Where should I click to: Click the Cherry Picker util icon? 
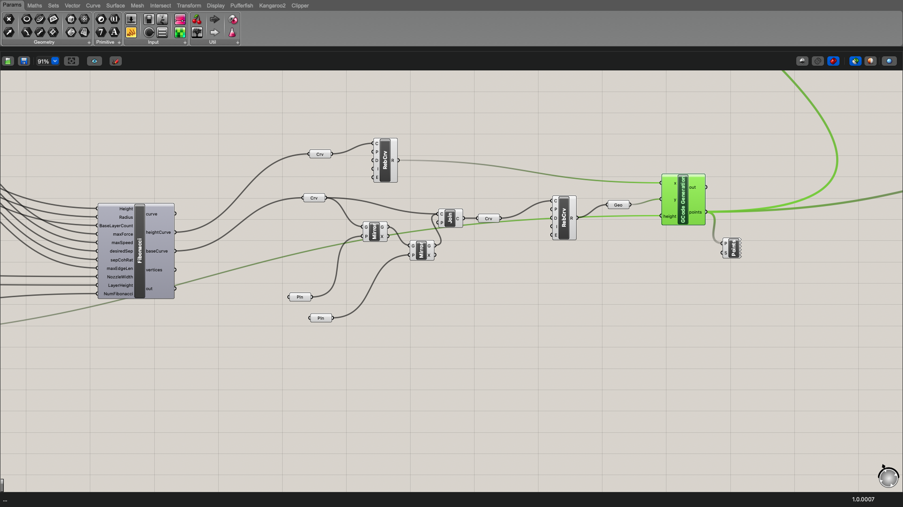pos(197,19)
